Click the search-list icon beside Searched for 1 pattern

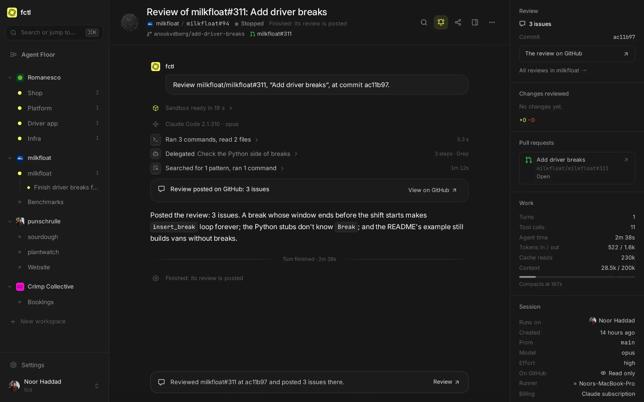(155, 168)
